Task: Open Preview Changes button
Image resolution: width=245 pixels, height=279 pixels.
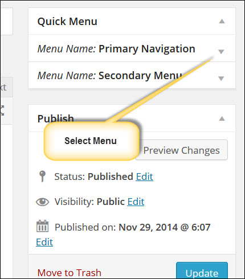Action: (x=181, y=150)
